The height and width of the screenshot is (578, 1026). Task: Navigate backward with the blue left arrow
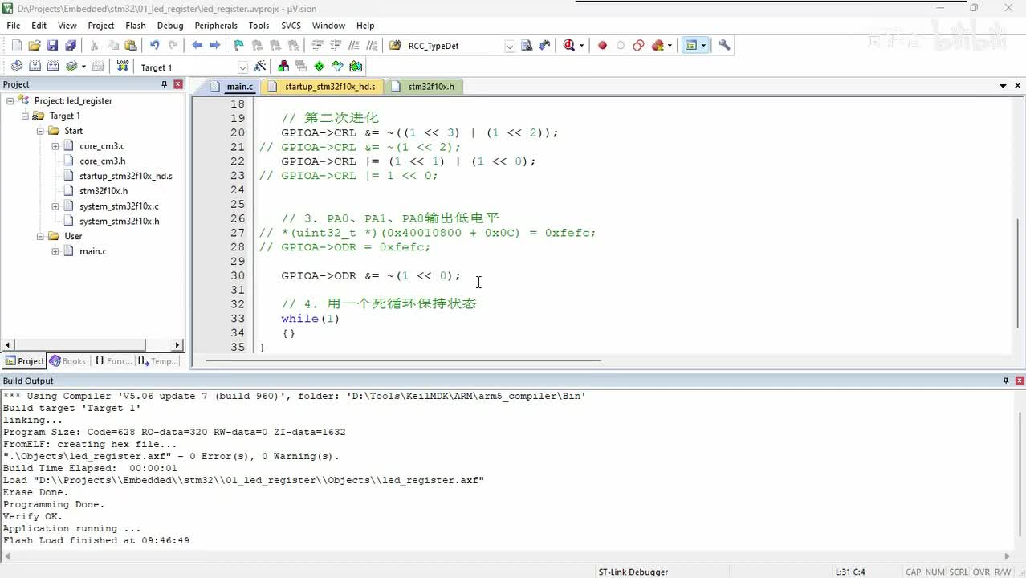tap(197, 46)
